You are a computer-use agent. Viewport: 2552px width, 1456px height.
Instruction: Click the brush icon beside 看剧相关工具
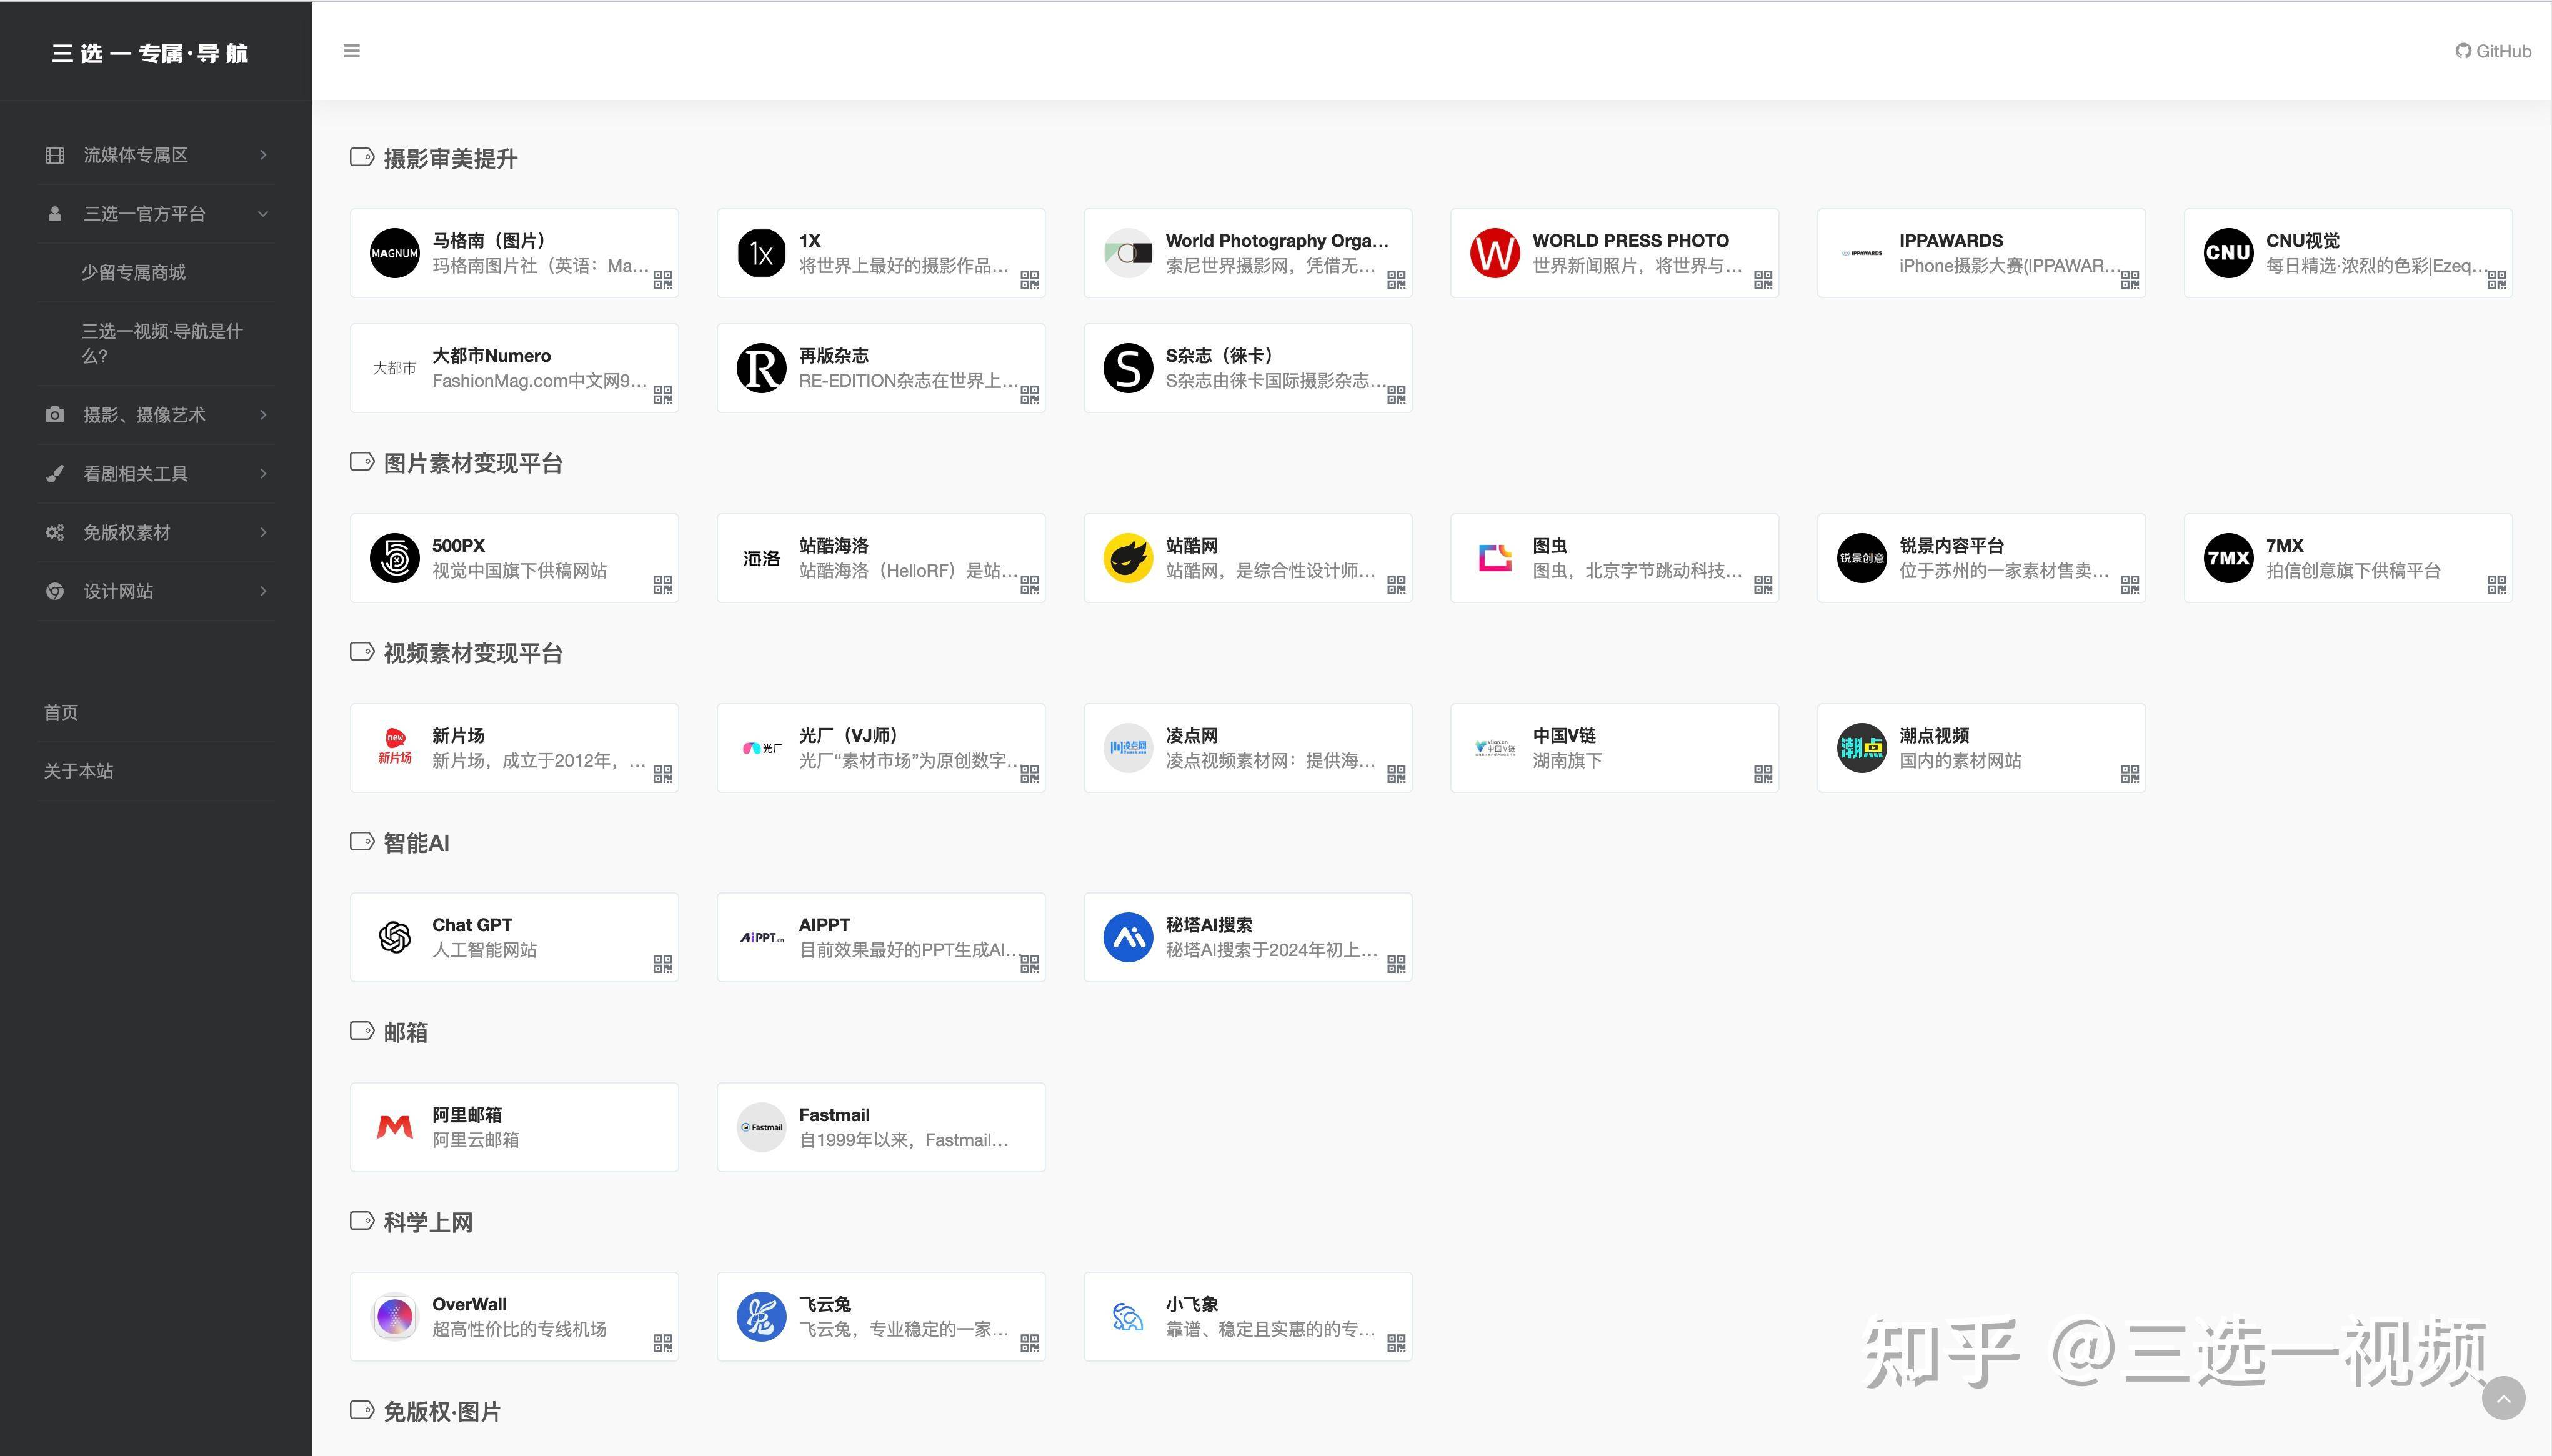click(x=55, y=474)
